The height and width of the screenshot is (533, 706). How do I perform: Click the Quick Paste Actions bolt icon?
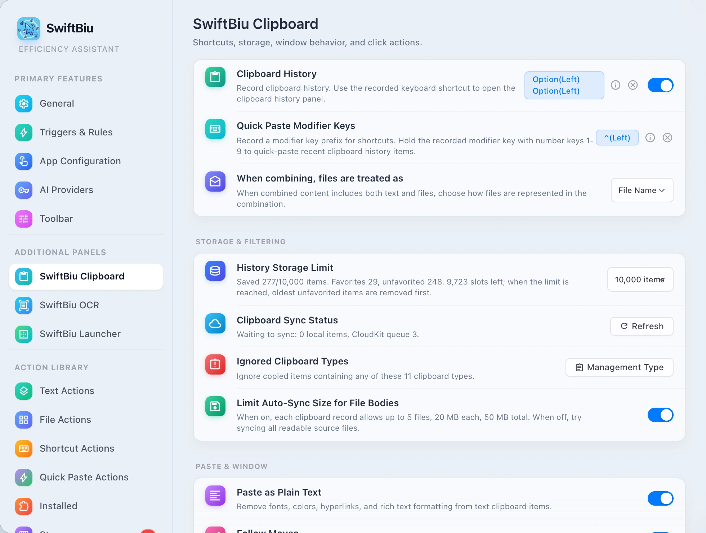pos(24,478)
